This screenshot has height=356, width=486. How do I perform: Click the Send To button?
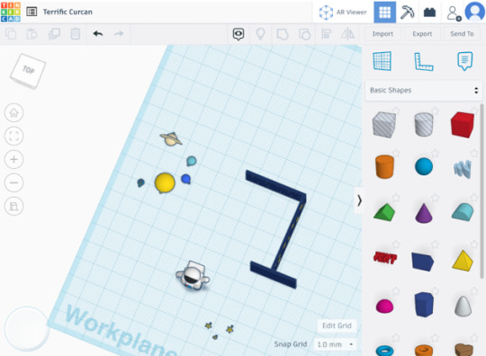tap(462, 34)
